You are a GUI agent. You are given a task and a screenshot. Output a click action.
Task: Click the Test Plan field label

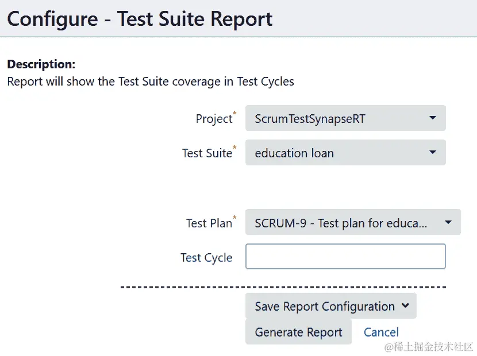[209, 223]
